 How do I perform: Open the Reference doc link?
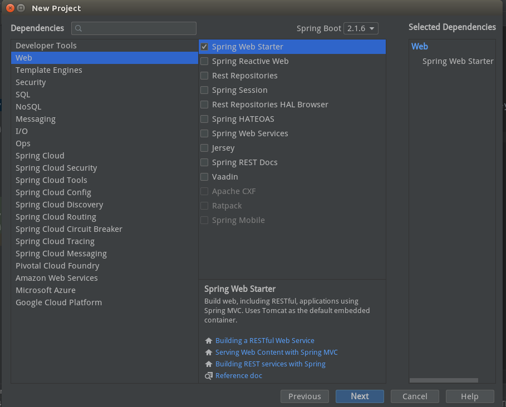[x=239, y=376]
